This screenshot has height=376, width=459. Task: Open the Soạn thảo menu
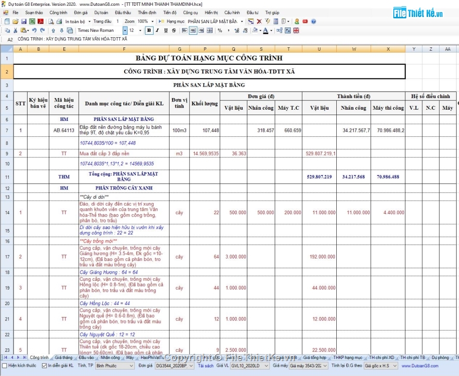click(x=34, y=13)
